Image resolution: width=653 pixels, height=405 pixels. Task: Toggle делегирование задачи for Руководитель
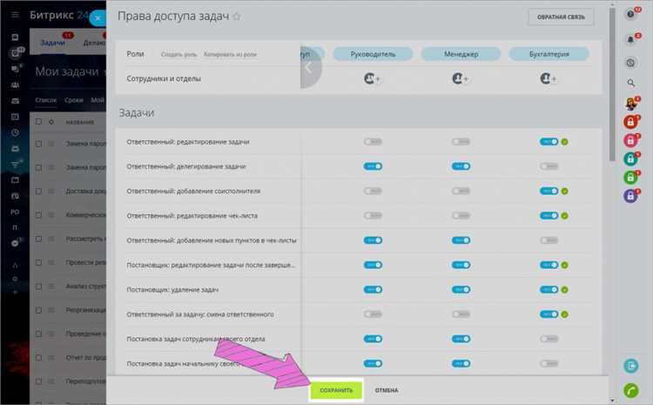[x=373, y=166]
